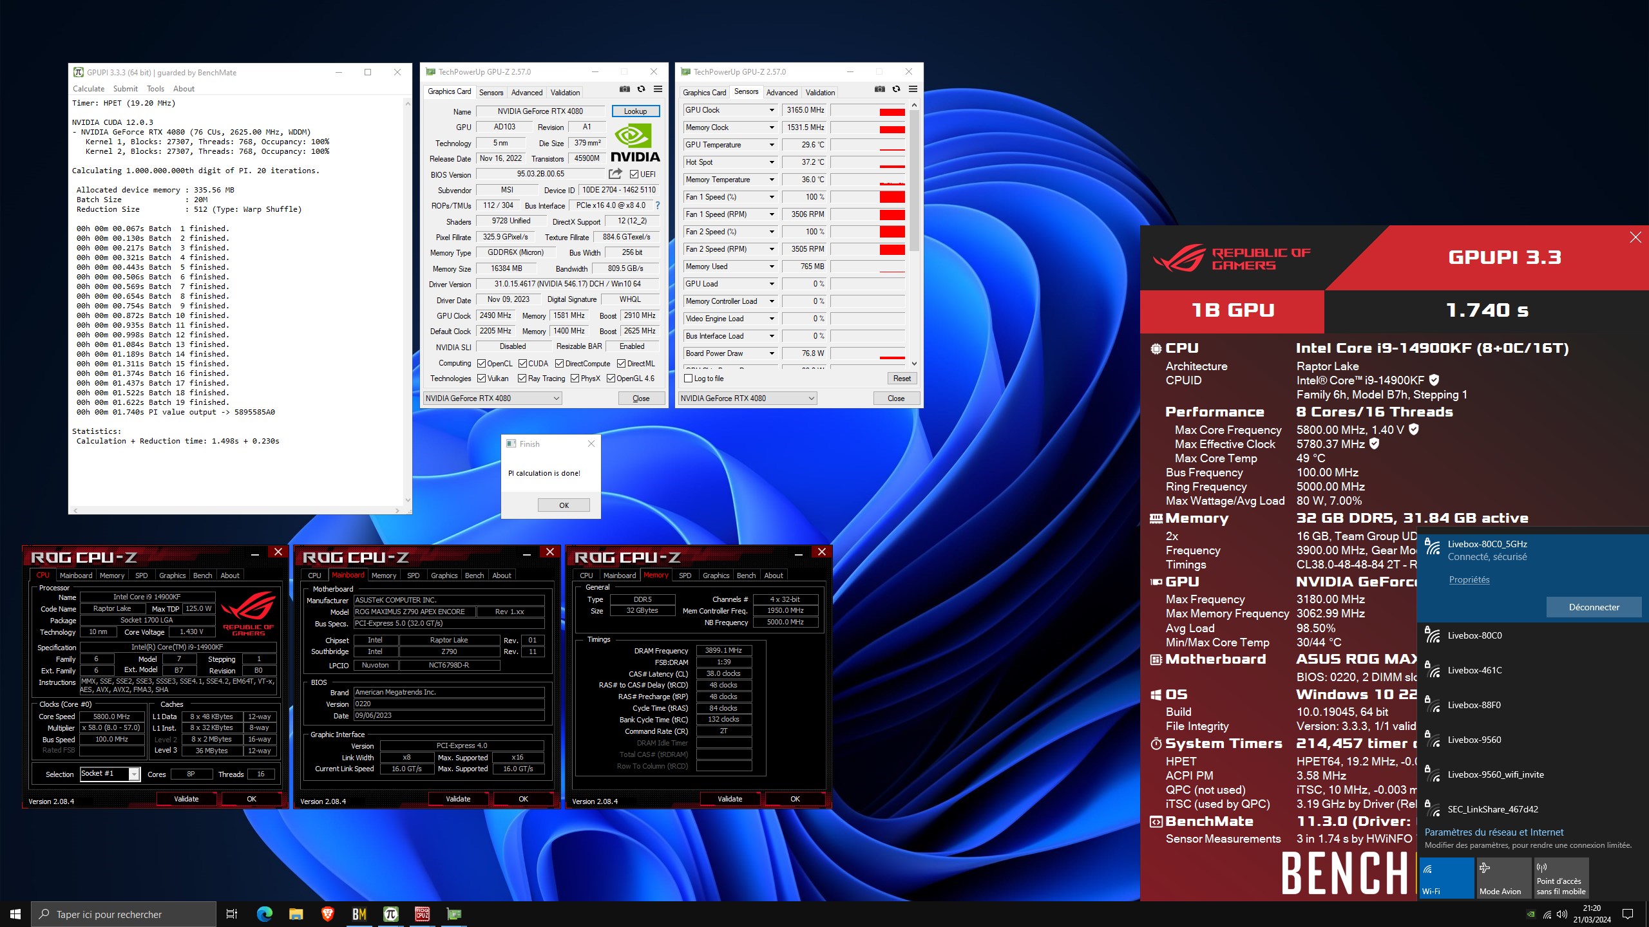Open the Tools menu in GPUPI
The image size is (1649, 927).
point(155,89)
